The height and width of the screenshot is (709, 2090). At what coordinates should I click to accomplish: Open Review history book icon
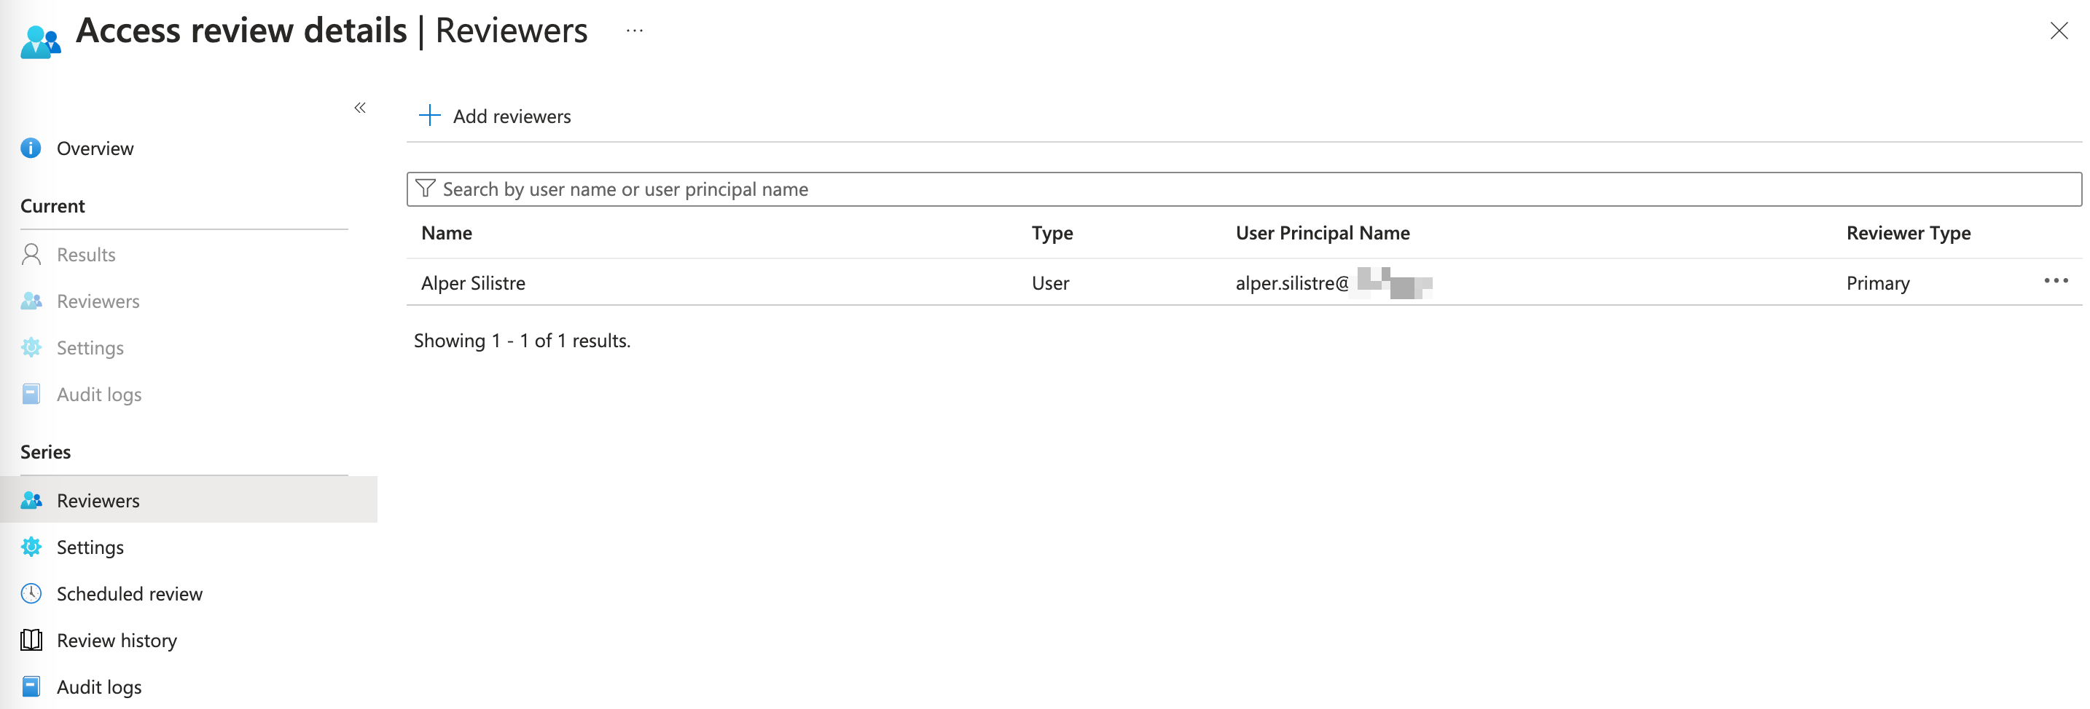(x=31, y=639)
